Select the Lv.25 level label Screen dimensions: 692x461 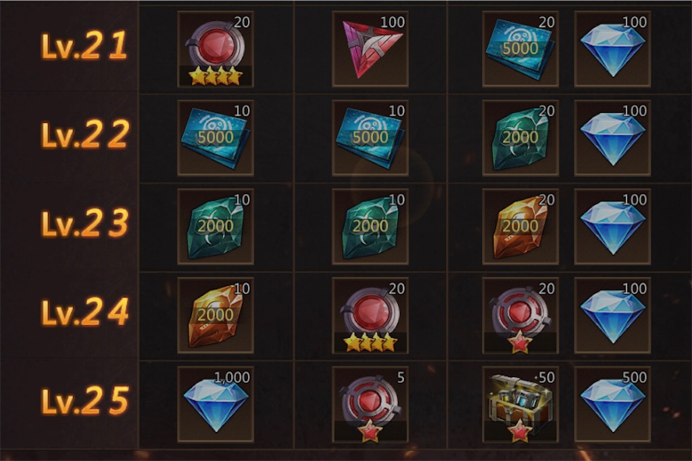(85, 402)
